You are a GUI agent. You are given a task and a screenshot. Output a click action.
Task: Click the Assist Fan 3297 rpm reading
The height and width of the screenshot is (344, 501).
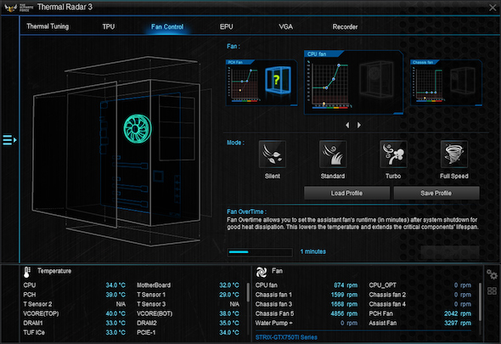pos(458,323)
